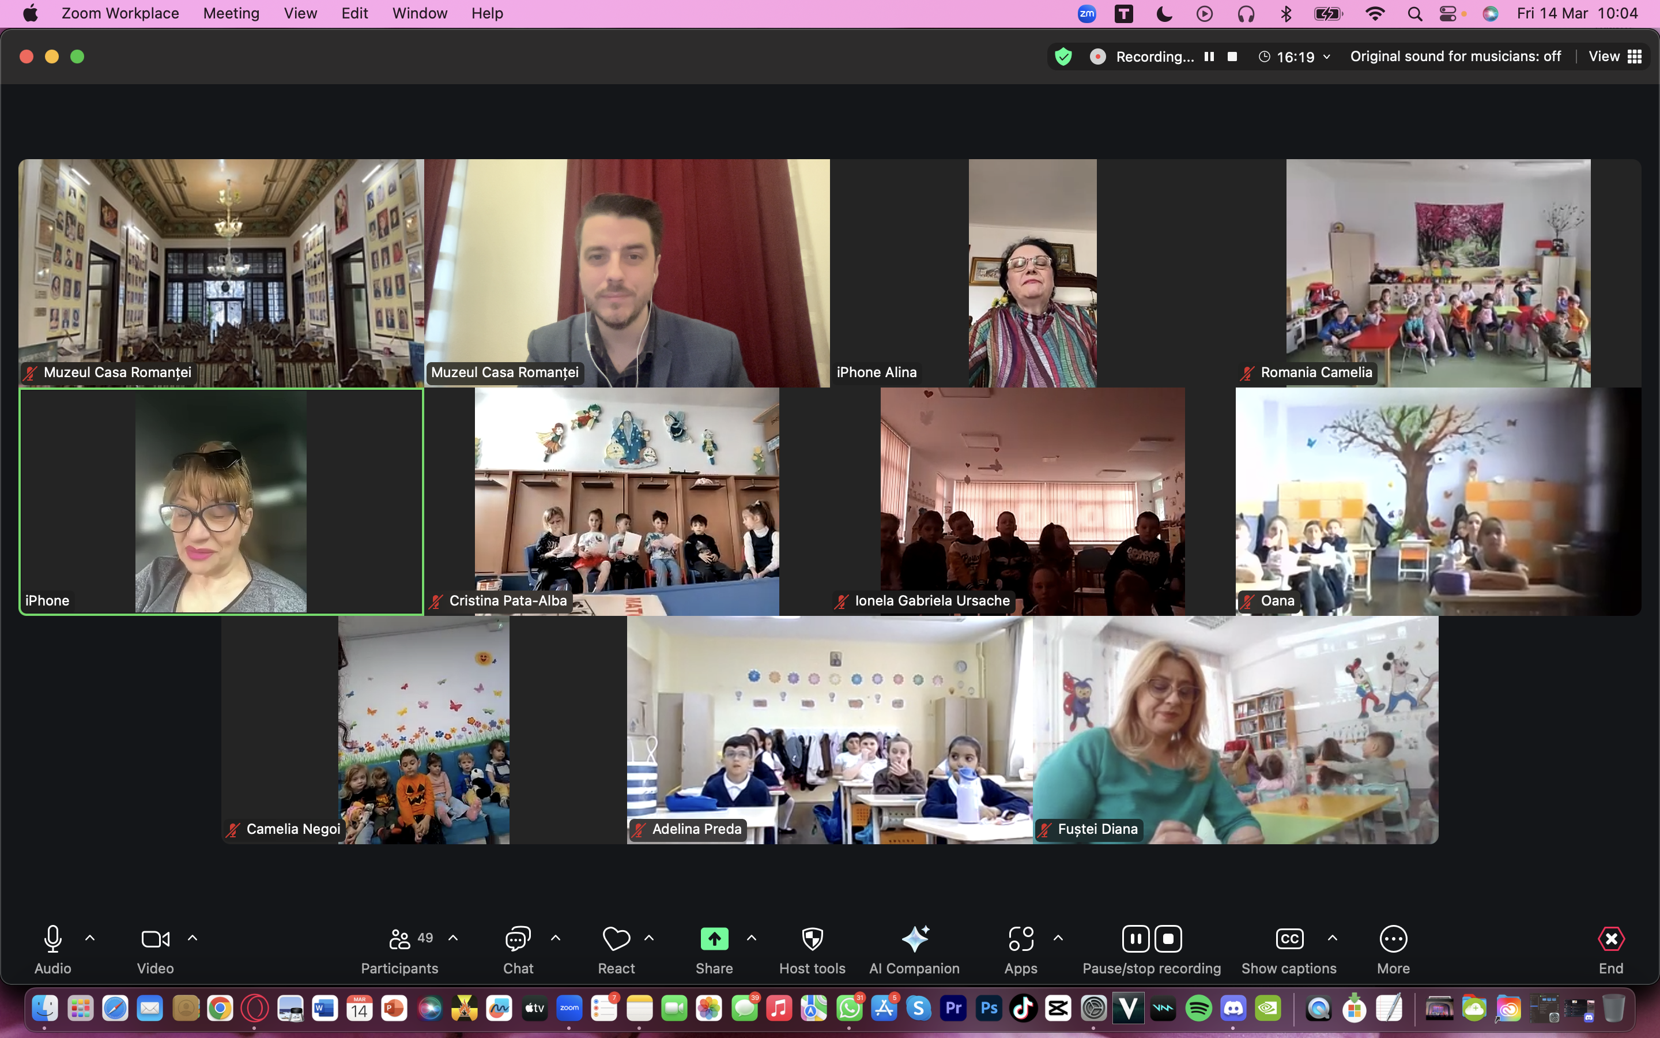Select Adelina Preda's video thumbnail
This screenshot has width=1660, height=1038.
tap(829, 729)
